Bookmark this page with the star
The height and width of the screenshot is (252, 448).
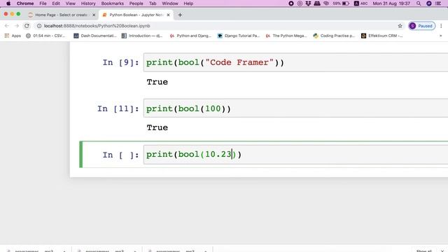click(x=400, y=26)
